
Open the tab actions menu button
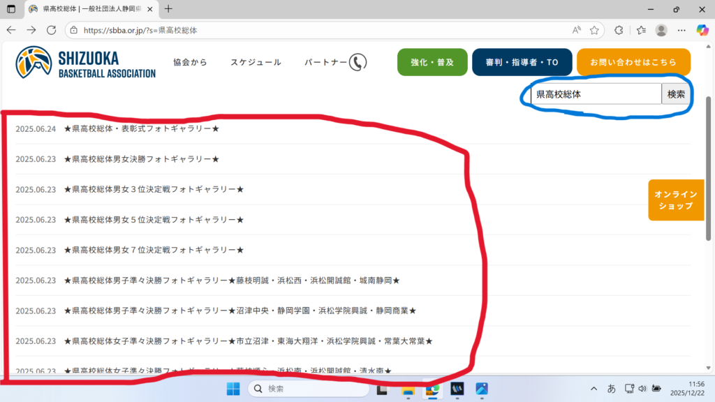pos(11,9)
